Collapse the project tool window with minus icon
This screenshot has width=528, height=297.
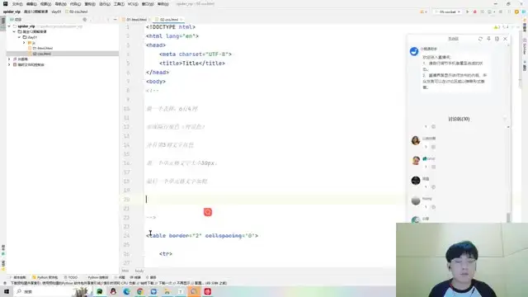[x=115, y=20]
